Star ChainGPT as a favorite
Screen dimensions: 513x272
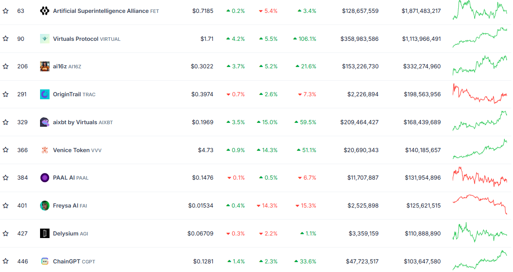coord(6,261)
